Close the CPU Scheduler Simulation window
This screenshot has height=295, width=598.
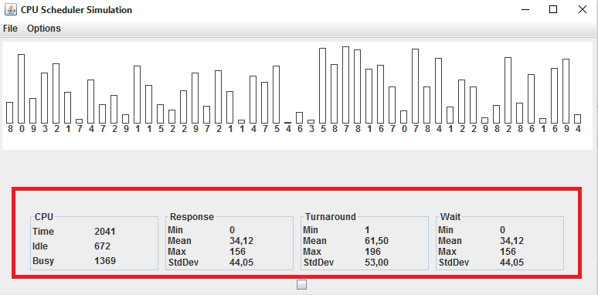click(x=583, y=9)
